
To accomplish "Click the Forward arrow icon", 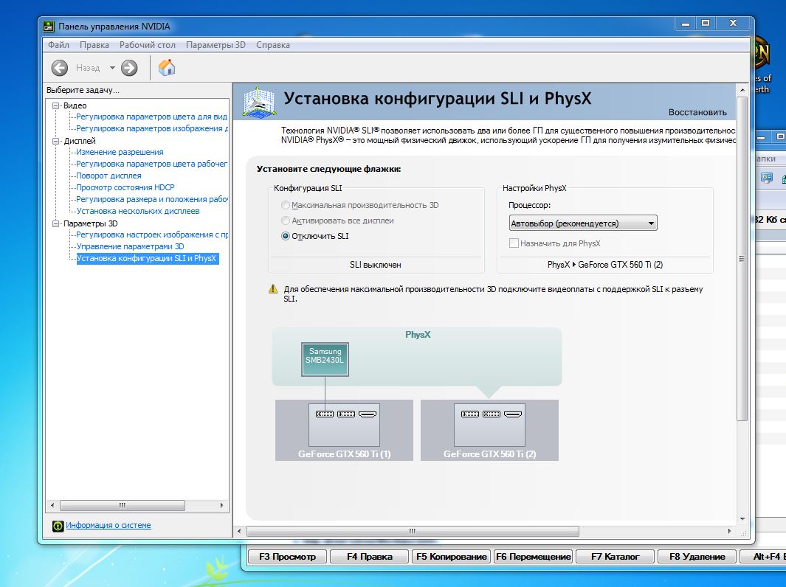I will tap(129, 68).
